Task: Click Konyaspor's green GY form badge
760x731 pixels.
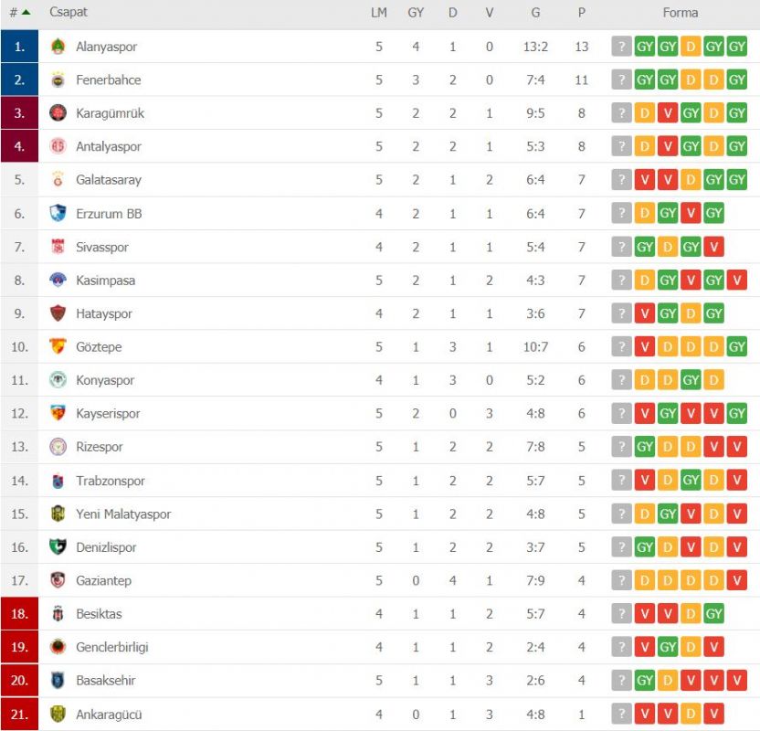Action: point(691,380)
